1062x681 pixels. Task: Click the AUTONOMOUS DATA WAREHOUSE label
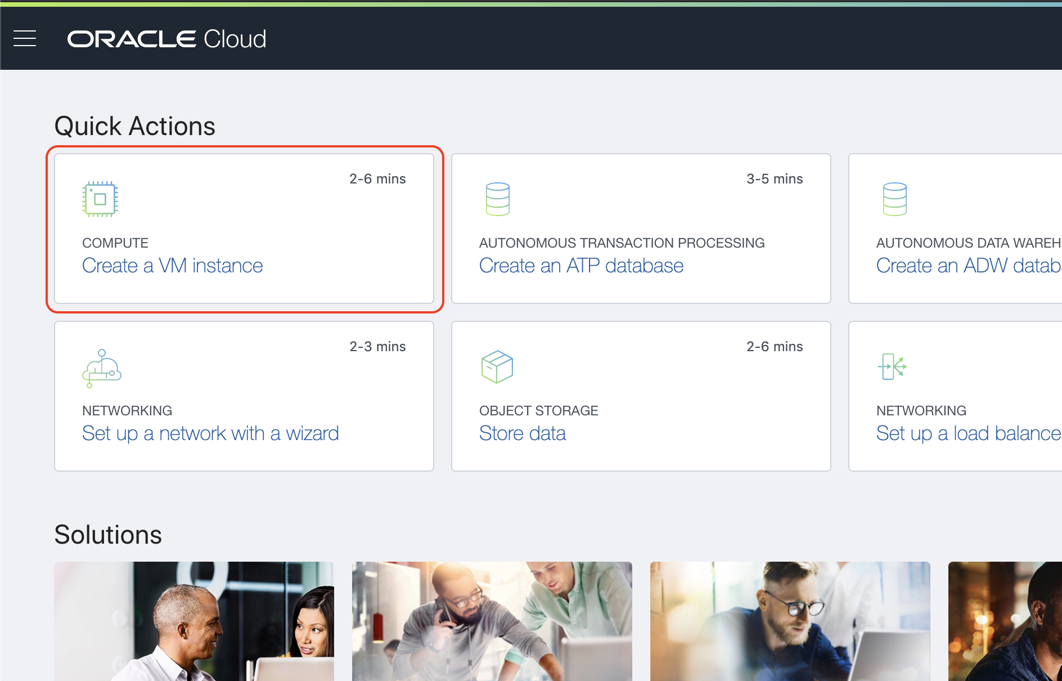tap(969, 243)
